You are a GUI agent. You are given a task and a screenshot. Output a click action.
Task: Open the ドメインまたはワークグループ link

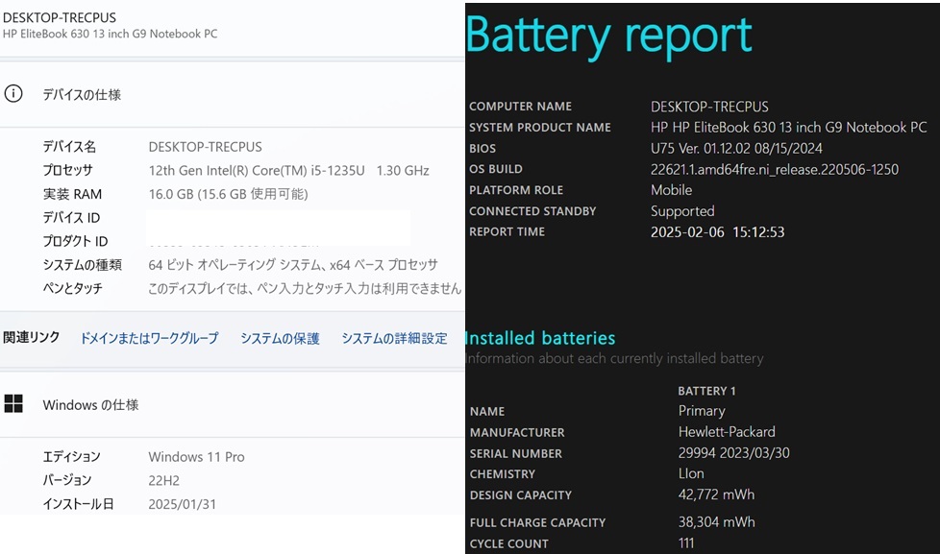(149, 338)
